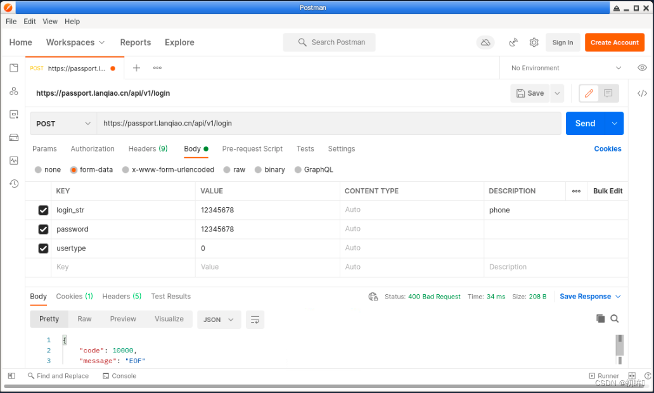Click the satellite capture requests icon
This screenshot has height=393, width=654.
(513, 42)
